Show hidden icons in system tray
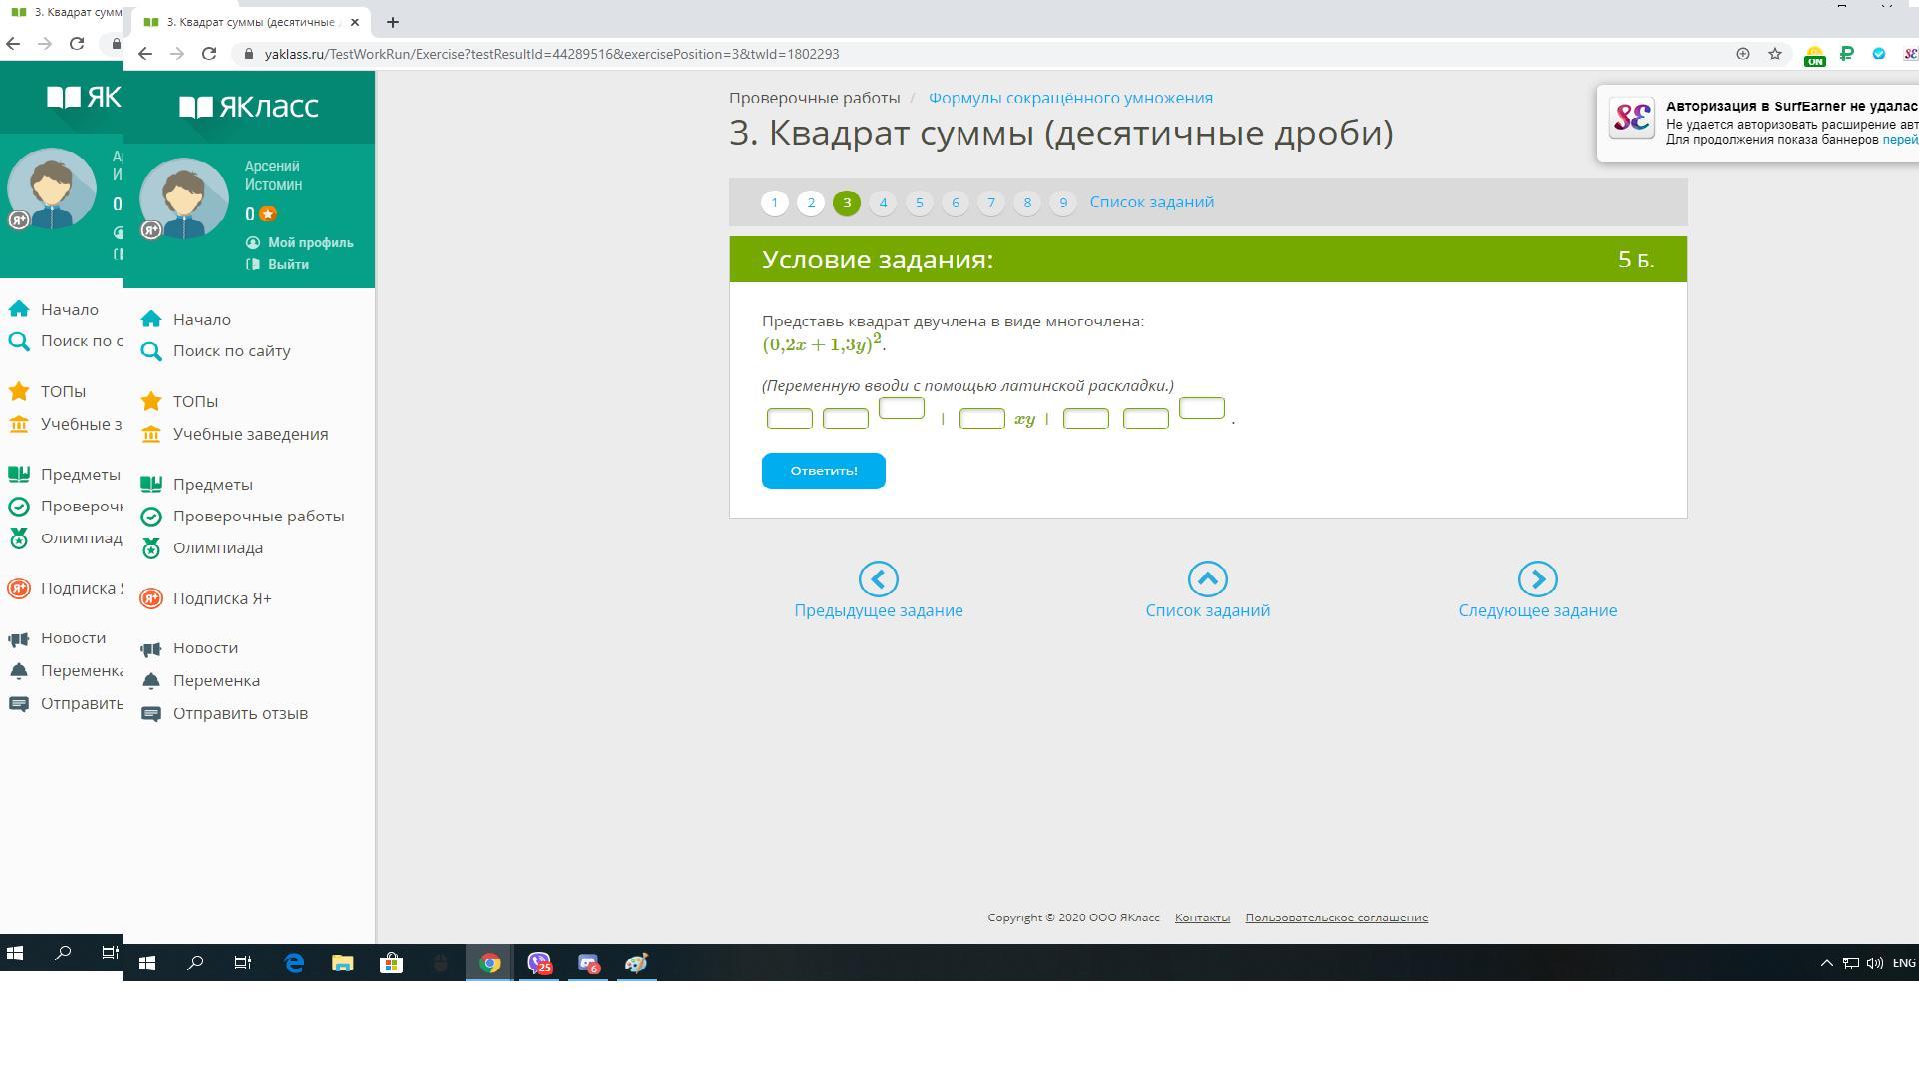Image resolution: width=1919 pixels, height=1079 pixels. point(1826,963)
